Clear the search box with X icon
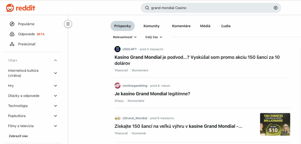This screenshot has height=144, width=301. point(275,8)
